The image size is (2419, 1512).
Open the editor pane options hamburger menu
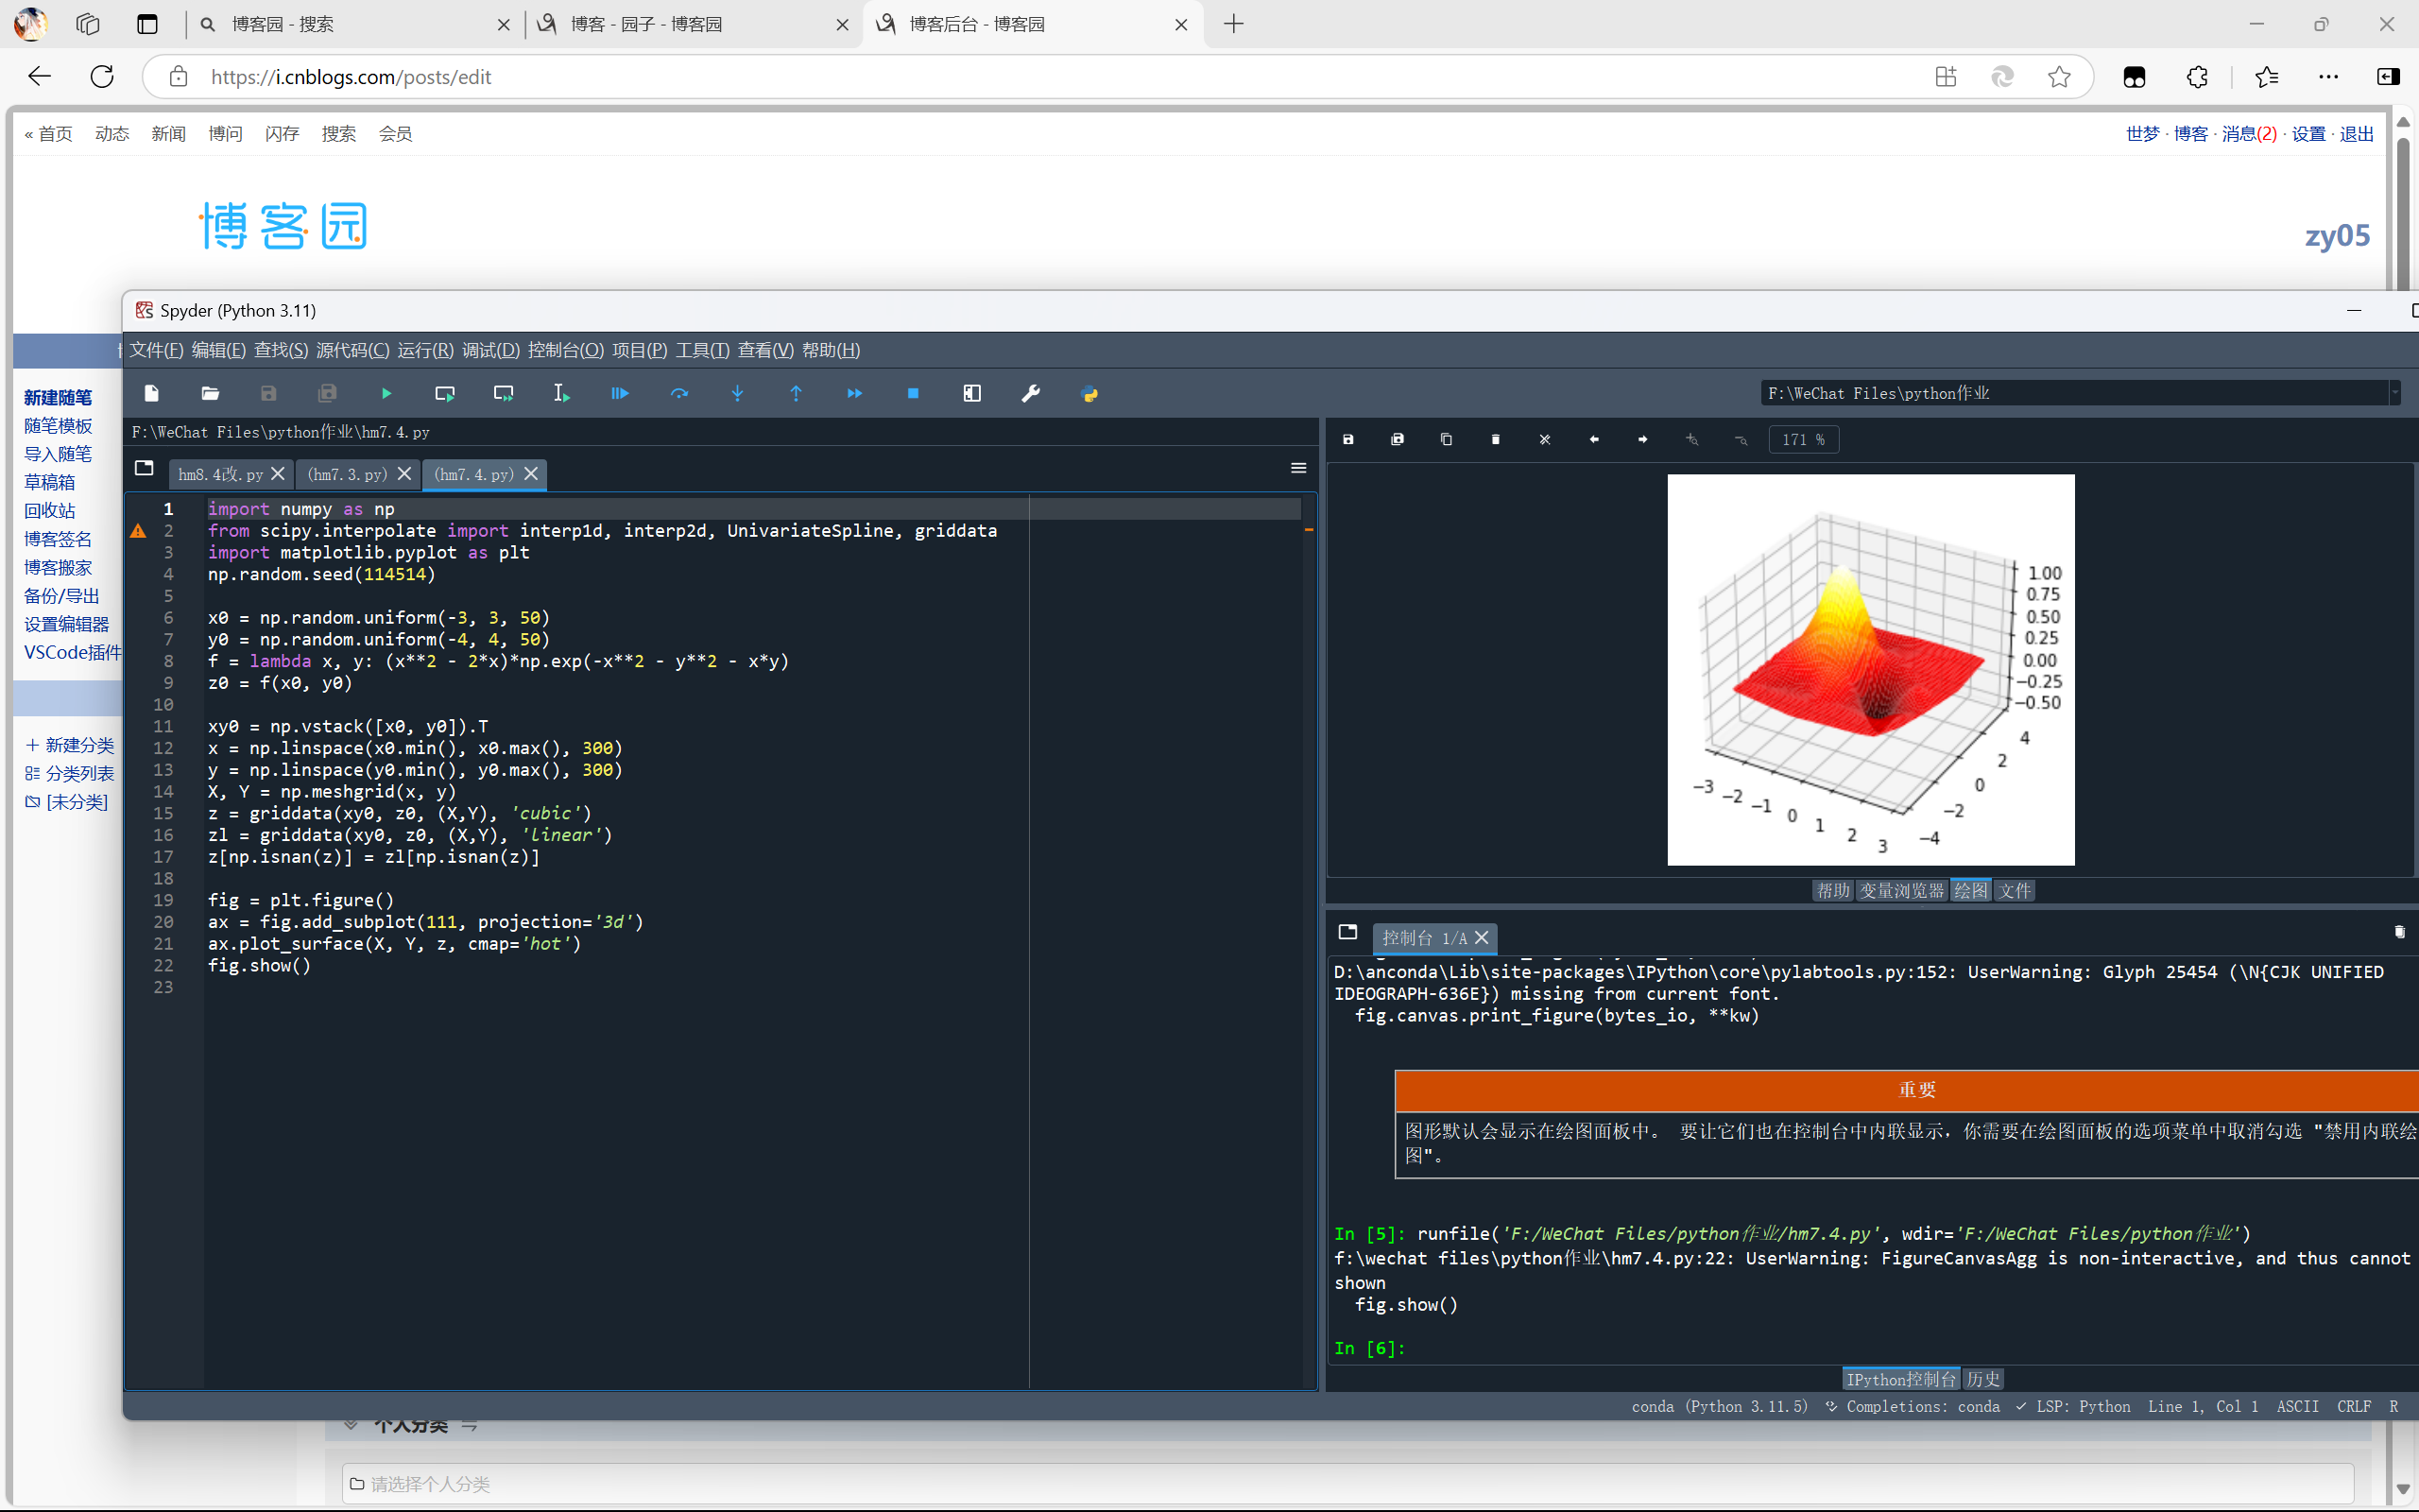1298,468
